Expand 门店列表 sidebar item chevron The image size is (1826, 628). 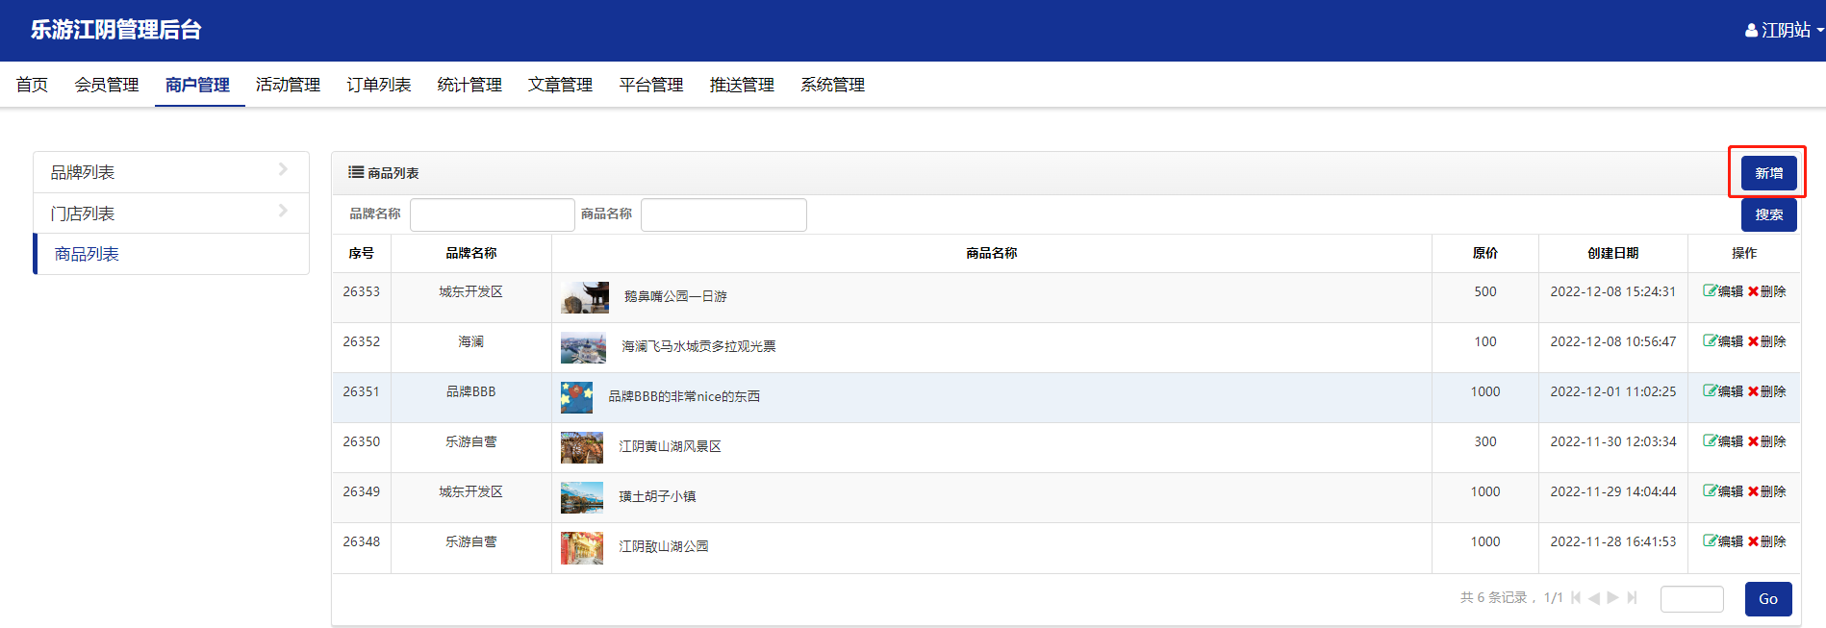point(283,212)
